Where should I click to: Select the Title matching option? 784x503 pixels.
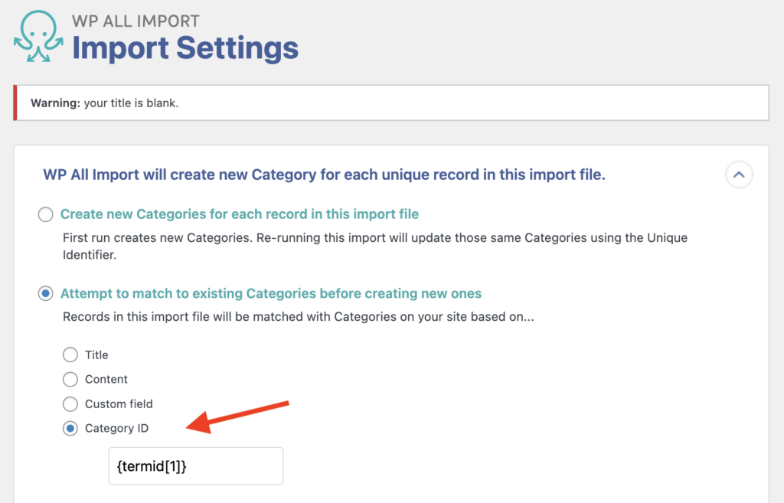70,354
